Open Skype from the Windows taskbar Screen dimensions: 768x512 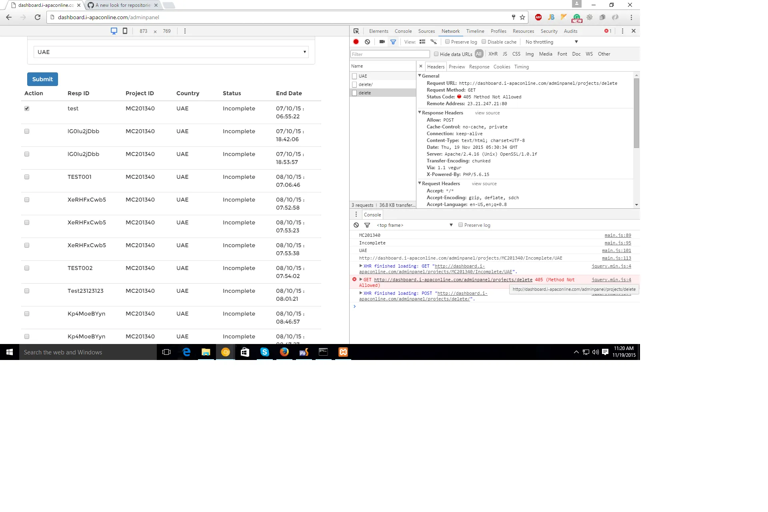264,352
